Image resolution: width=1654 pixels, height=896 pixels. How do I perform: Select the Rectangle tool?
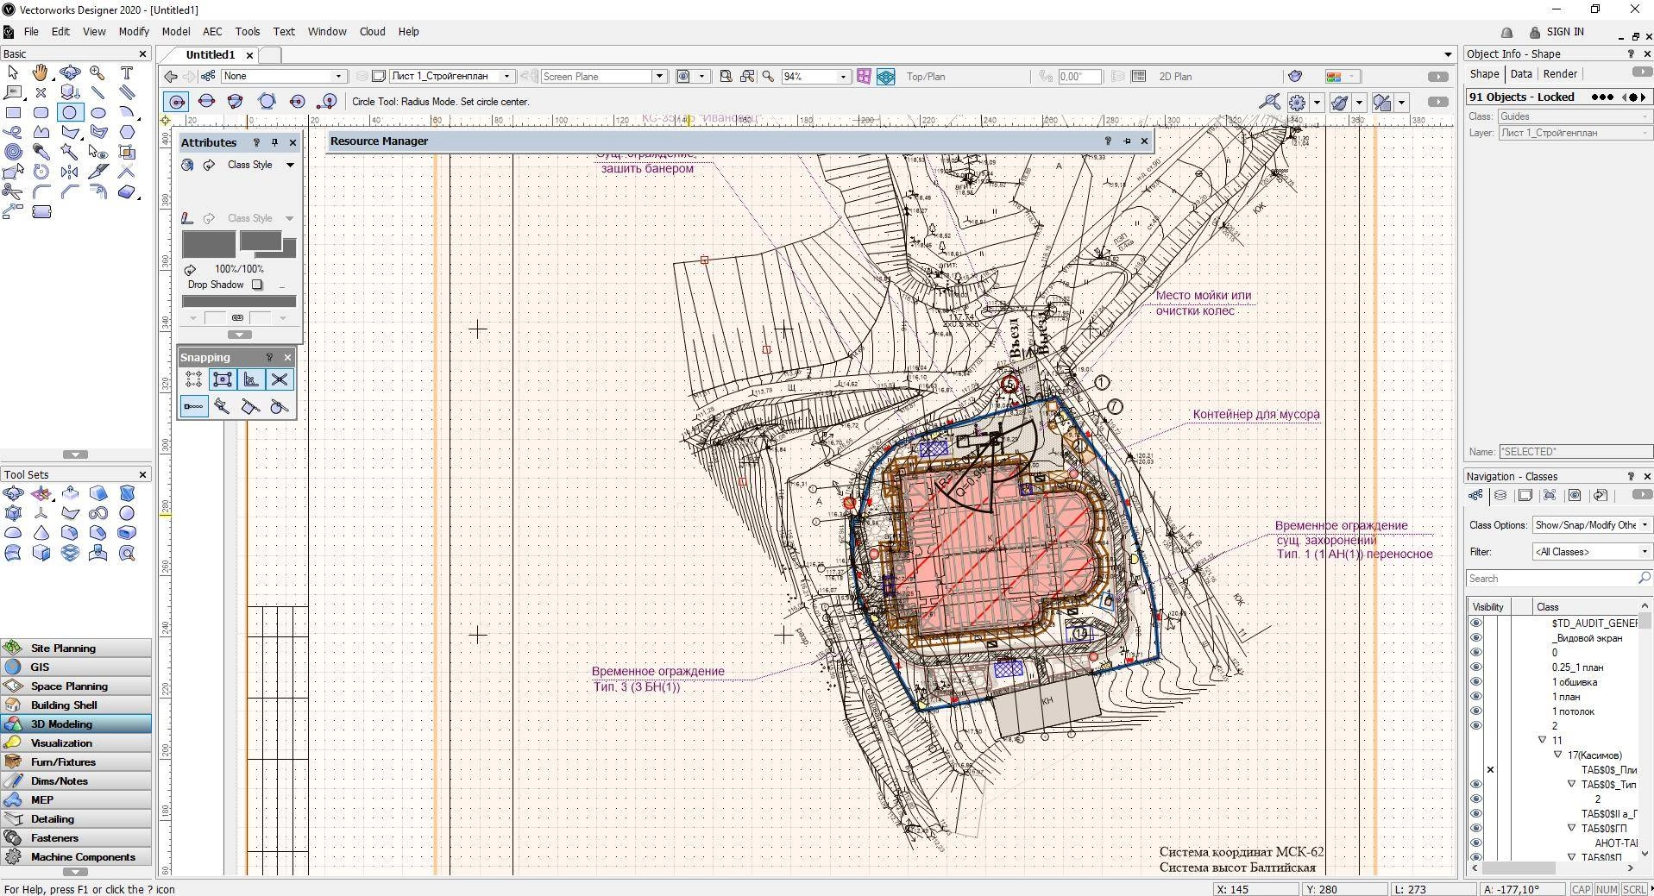13,112
